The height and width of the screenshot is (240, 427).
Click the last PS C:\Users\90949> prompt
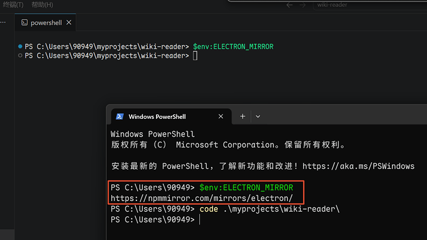coord(152,220)
